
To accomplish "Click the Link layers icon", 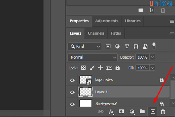I will (101, 112).
